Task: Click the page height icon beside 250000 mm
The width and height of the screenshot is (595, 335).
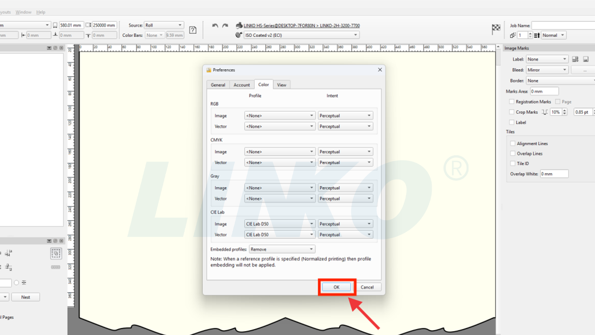Action: pyautogui.click(x=89, y=25)
